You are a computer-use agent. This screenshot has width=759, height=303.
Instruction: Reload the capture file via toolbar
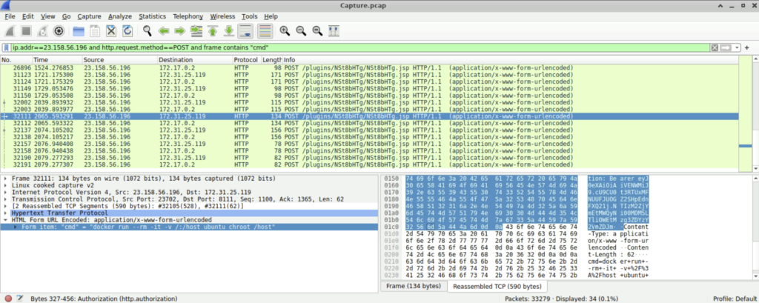point(127,31)
